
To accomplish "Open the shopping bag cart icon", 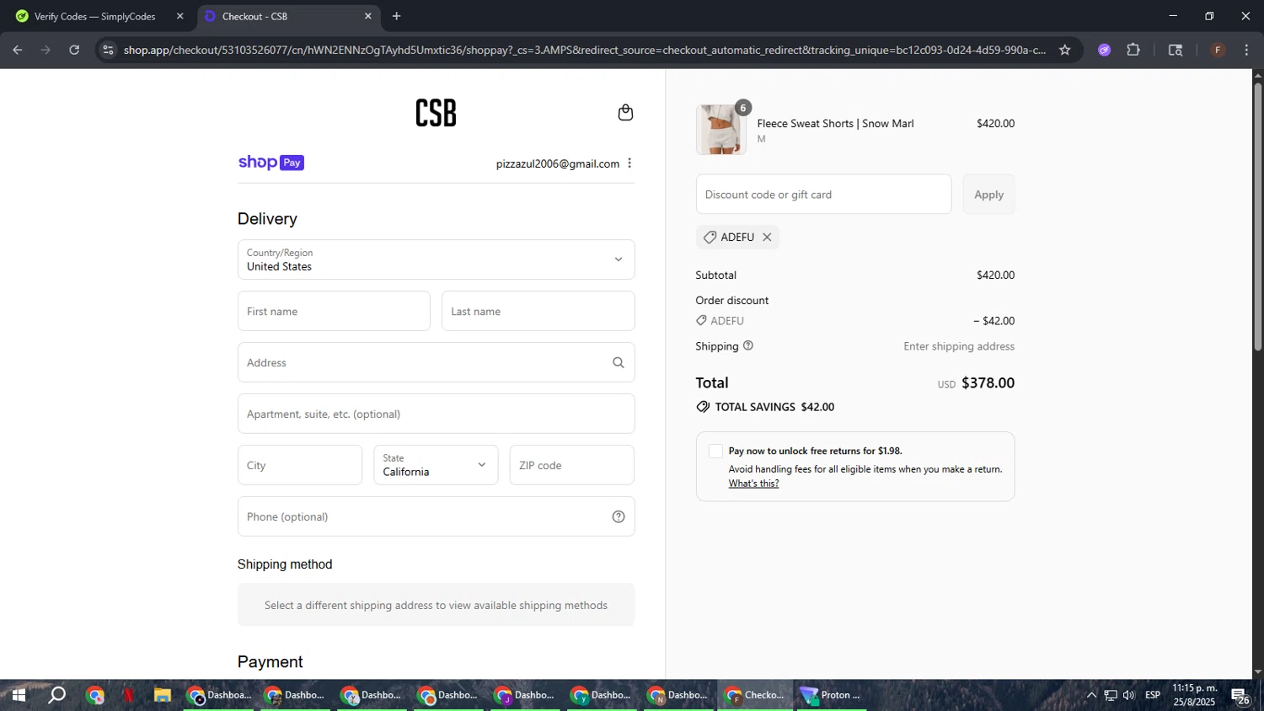I will tap(625, 113).
